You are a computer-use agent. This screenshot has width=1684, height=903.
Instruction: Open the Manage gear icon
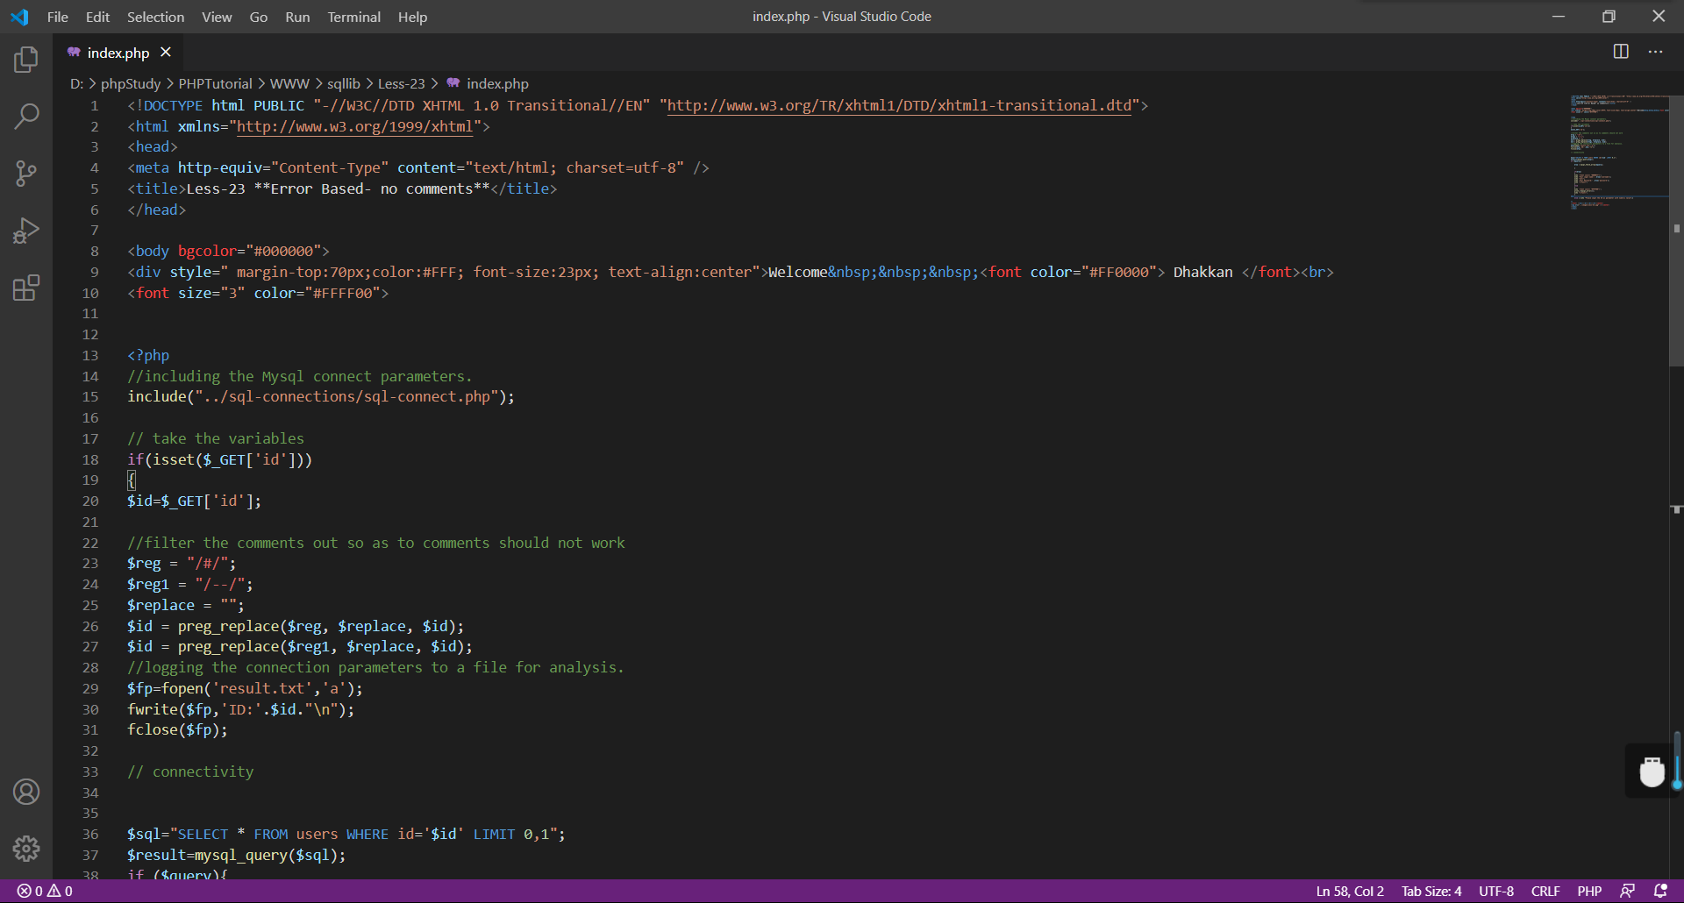click(26, 848)
